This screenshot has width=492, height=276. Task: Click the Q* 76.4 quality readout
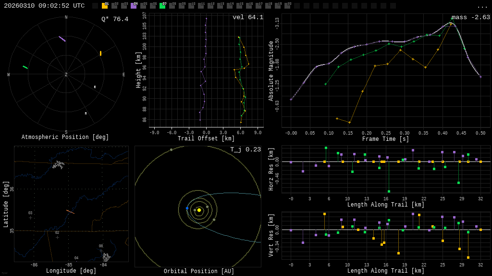tap(115, 19)
